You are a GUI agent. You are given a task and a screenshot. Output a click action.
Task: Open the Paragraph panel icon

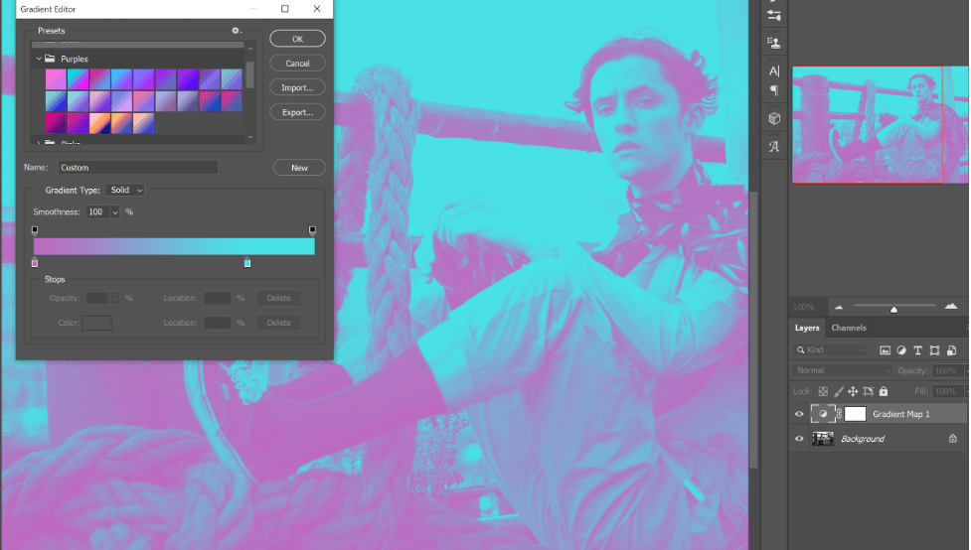click(774, 90)
